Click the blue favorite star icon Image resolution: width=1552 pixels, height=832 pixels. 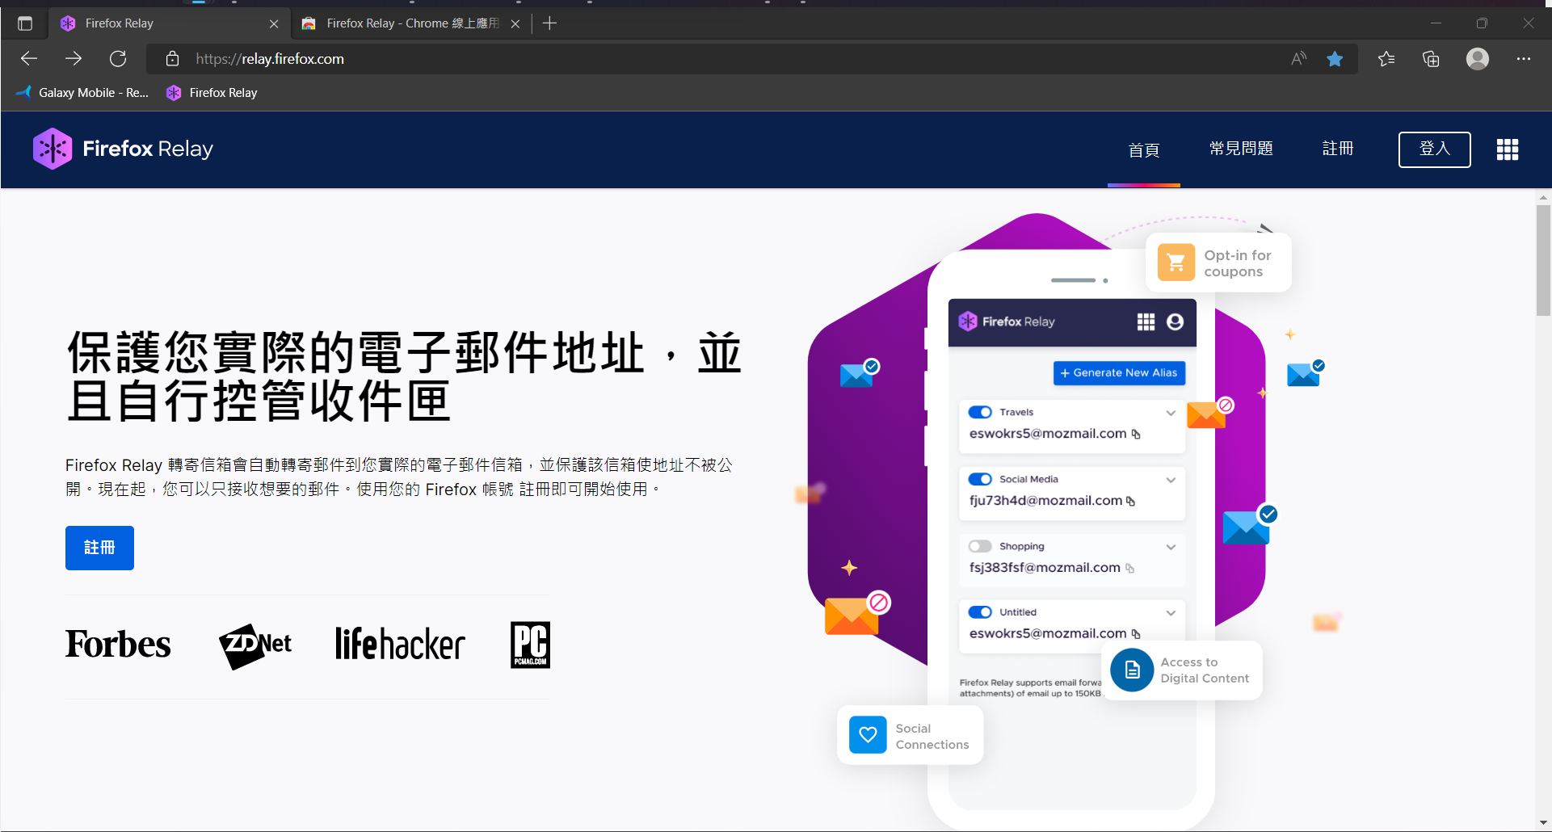pyautogui.click(x=1335, y=58)
